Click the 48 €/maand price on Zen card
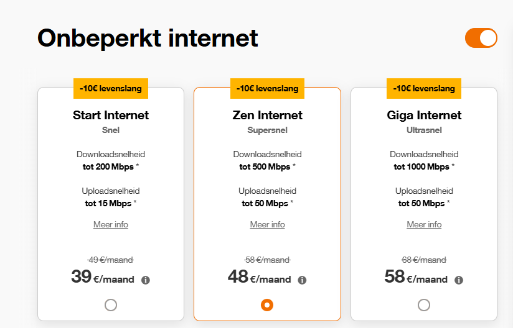The height and width of the screenshot is (328, 513). coord(259,277)
